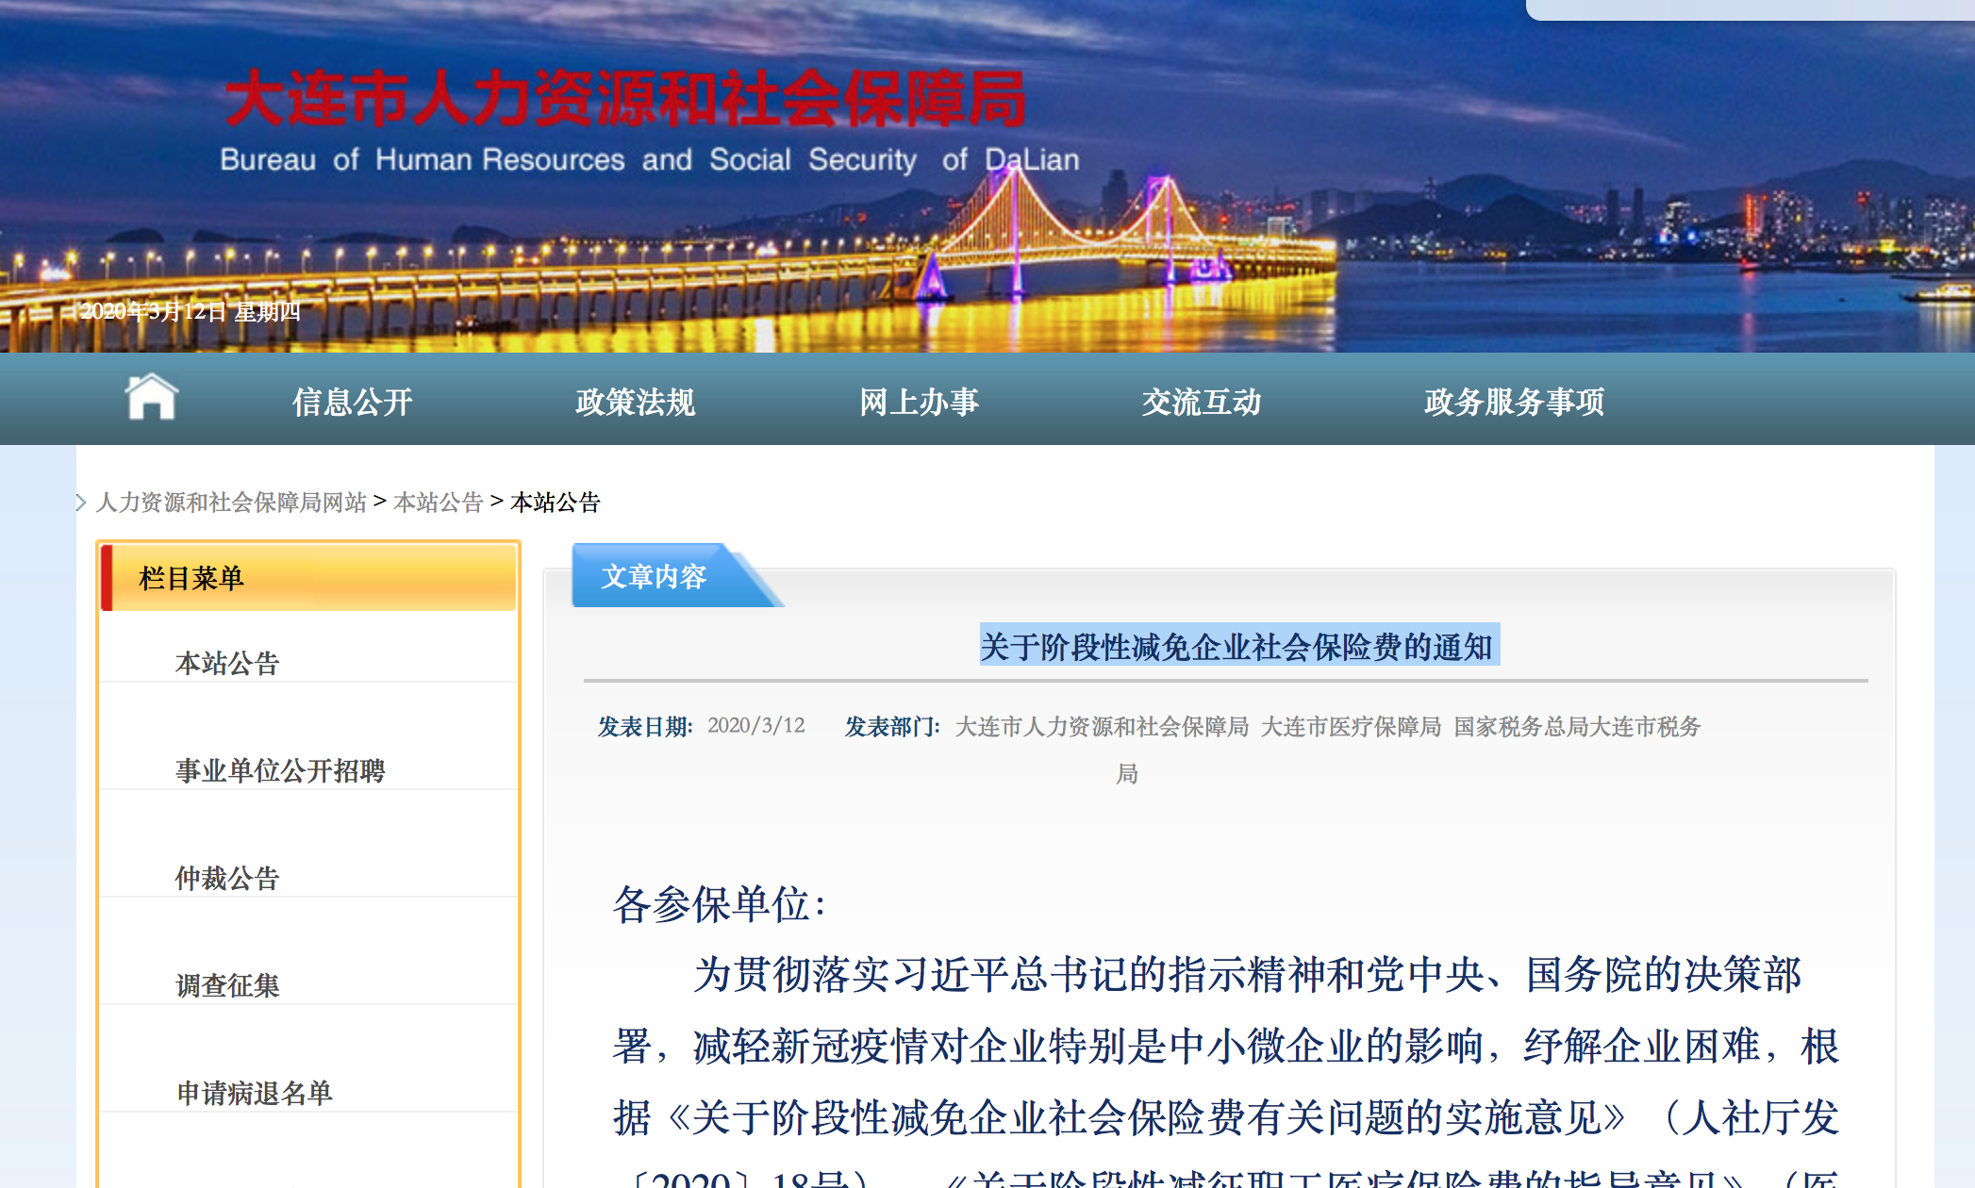Click breadcrumb link 人力资源和社会保障局网站
1975x1188 pixels.
[x=231, y=503]
